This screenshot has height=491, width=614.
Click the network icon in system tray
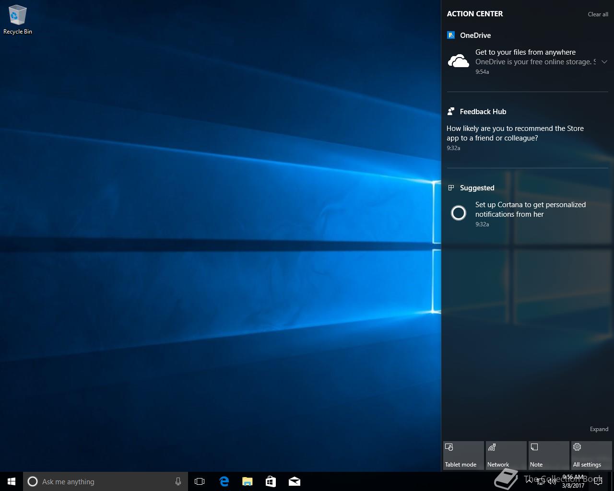tap(541, 482)
